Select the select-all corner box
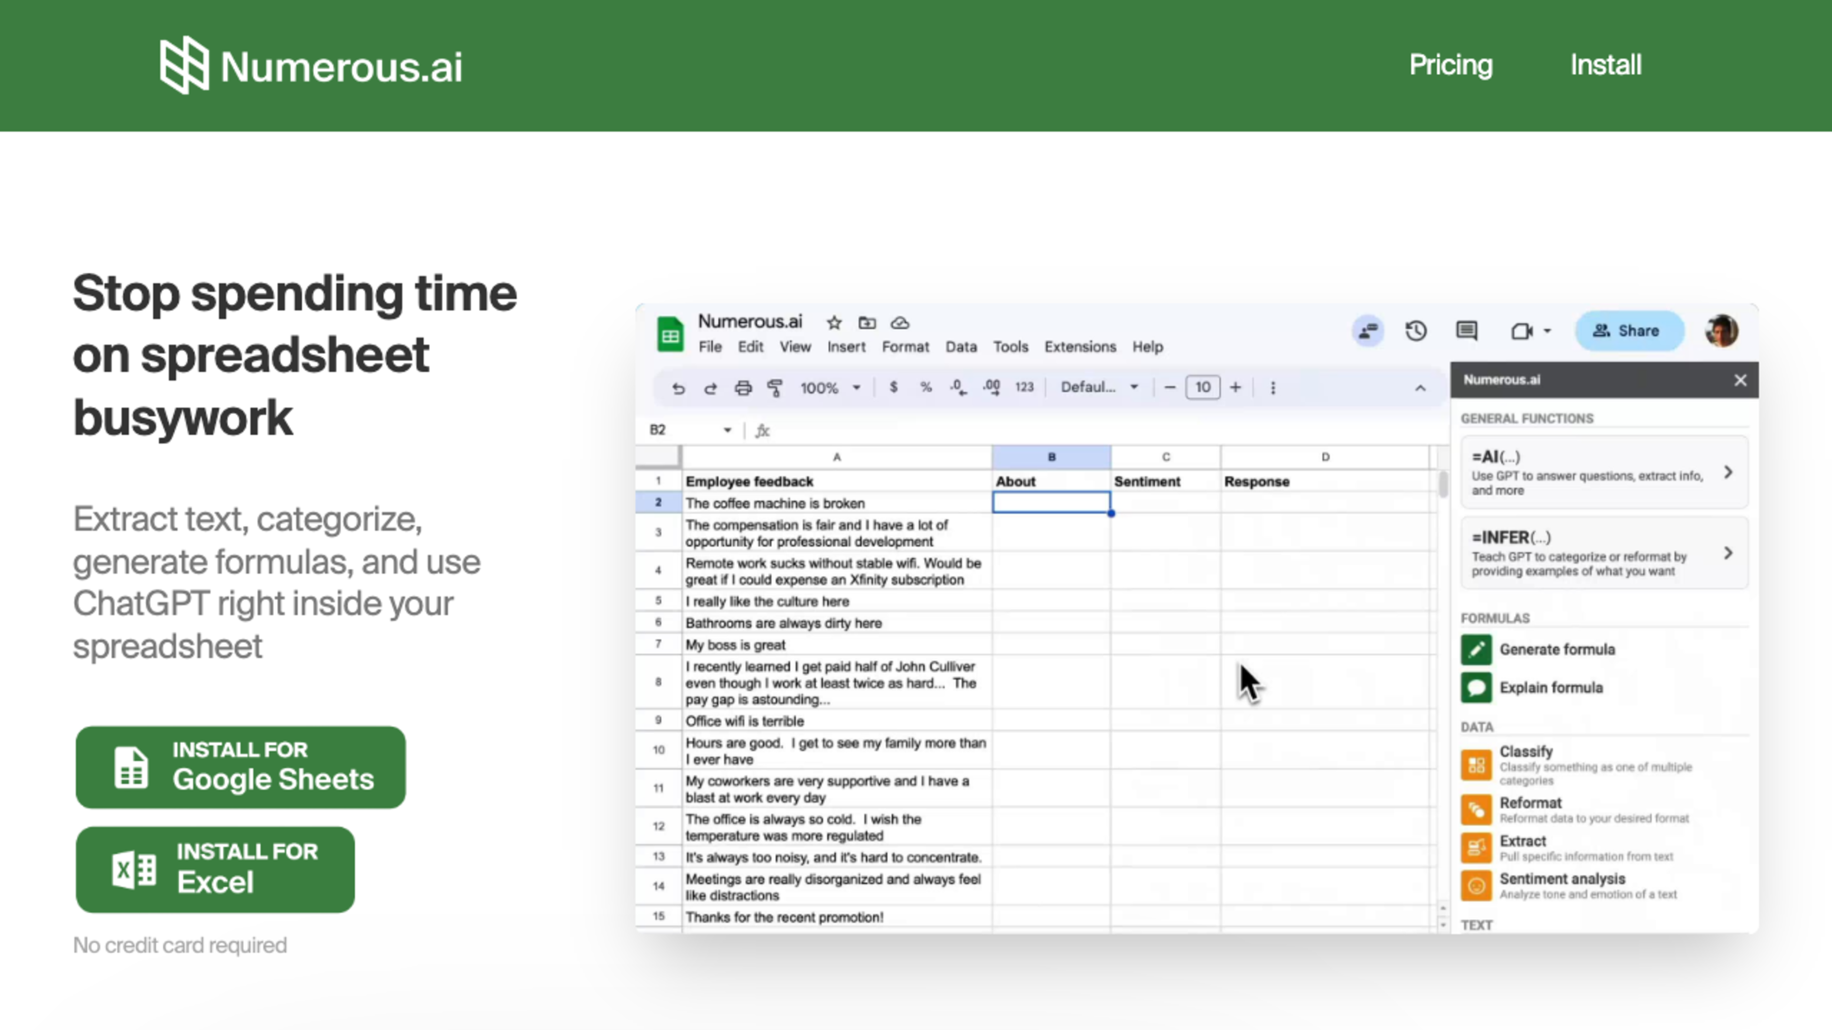Screen dimensions: 1832x1030 pos(658,457)
